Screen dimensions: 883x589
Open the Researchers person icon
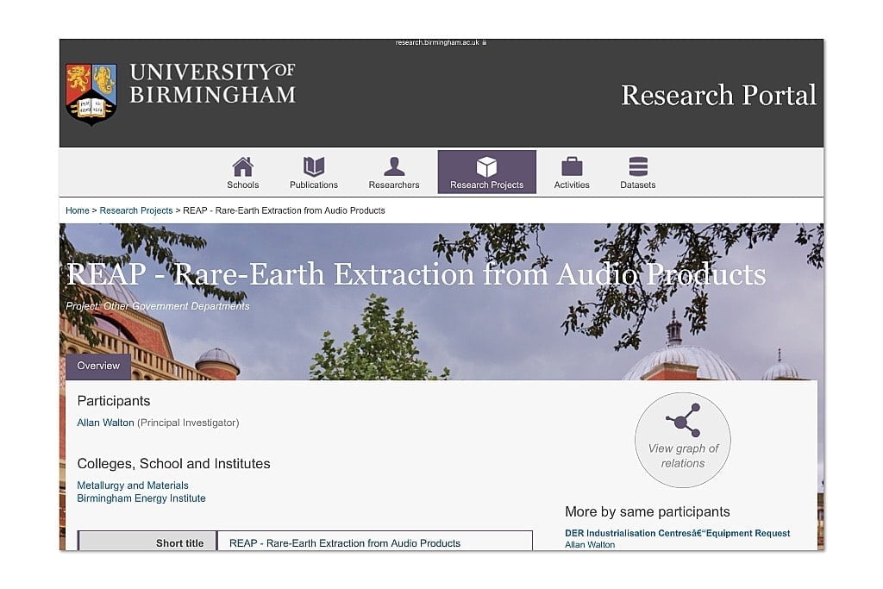click(x=394, y=166)
